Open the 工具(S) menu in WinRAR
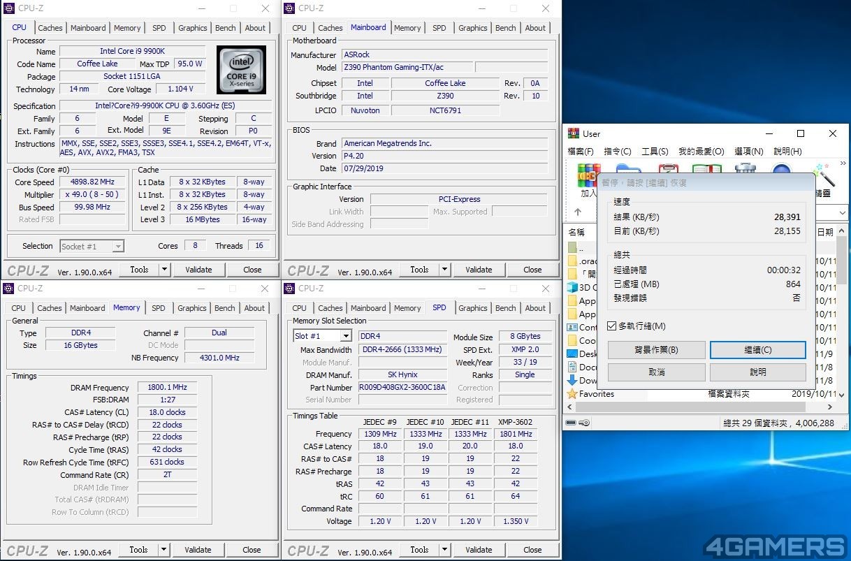The width and height of the screenshot is (851, 561). (x=655, y=152)
